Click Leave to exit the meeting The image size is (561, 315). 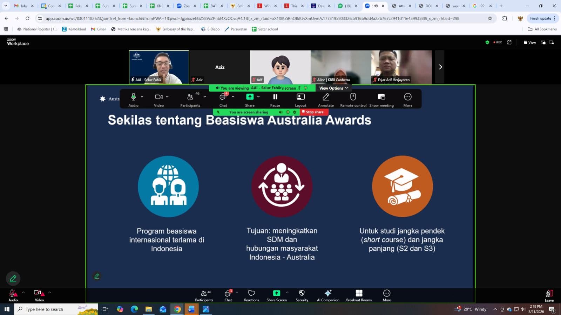click(549, 295)
